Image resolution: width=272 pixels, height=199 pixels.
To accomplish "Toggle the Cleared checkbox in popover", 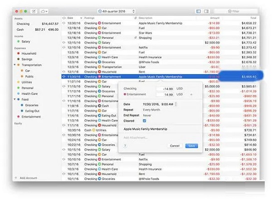I will [144, 121].
